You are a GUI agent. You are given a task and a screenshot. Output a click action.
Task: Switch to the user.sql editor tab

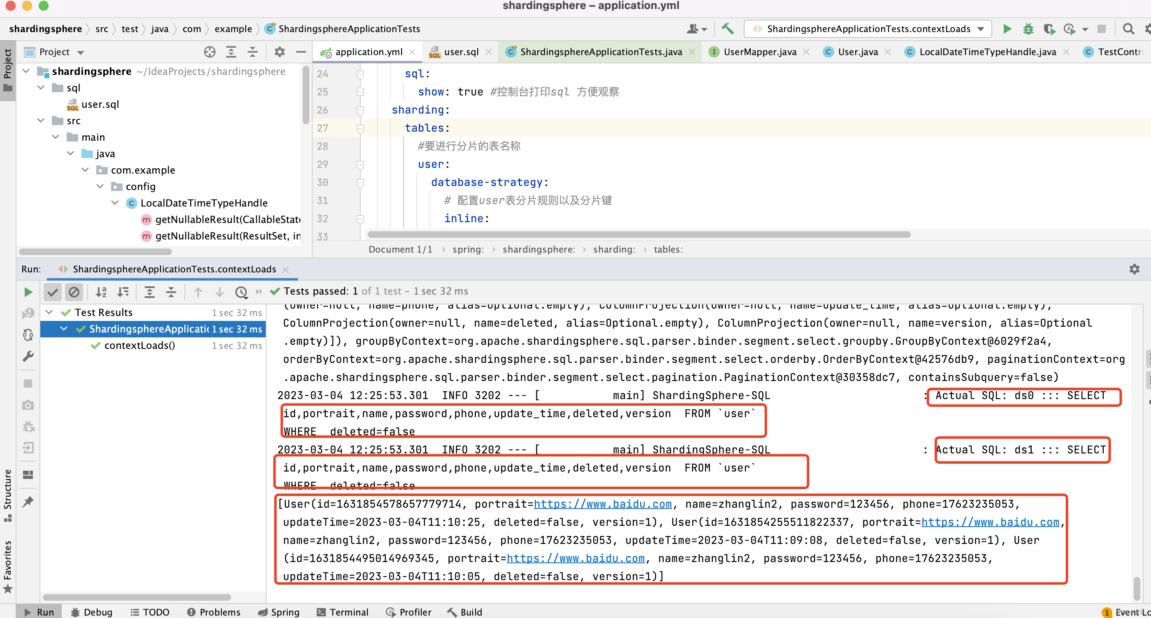462,52
